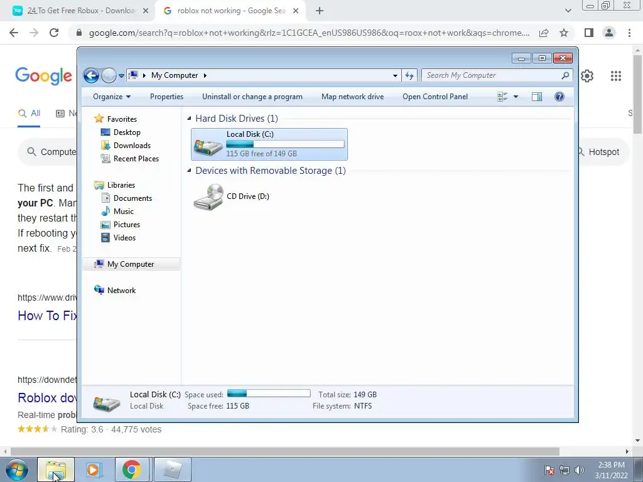Screen dimensions: 643x482
Task: Click the magnifier icon in Explorer search box
Action: 565,75
